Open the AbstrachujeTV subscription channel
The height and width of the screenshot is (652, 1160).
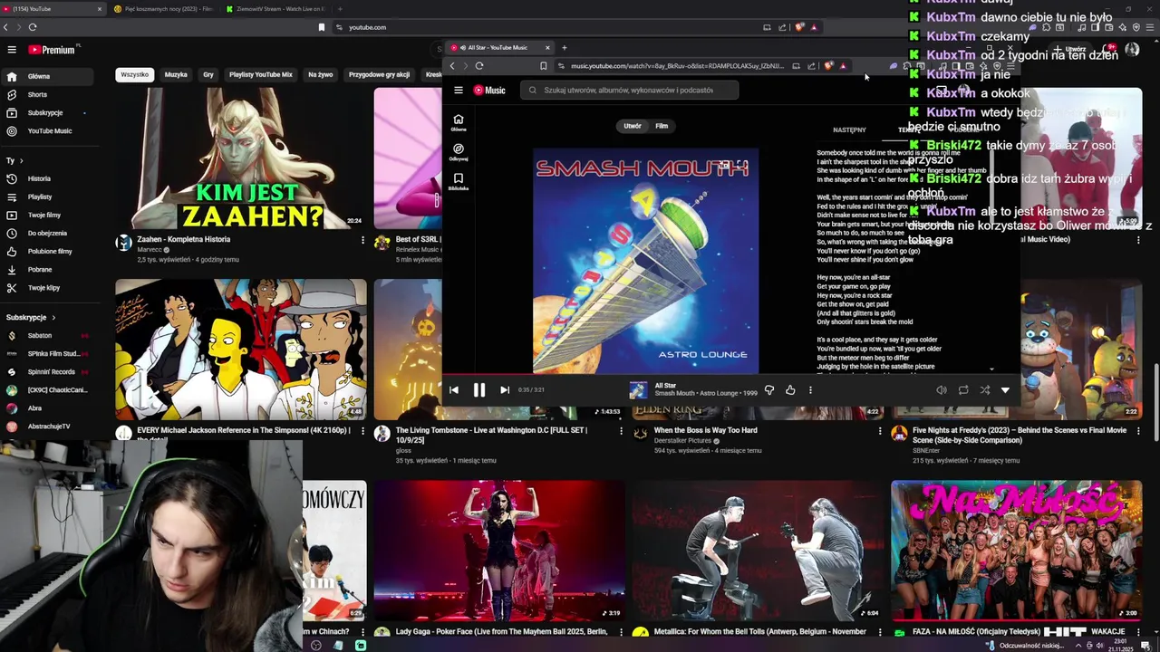click(x=47, y=426)
